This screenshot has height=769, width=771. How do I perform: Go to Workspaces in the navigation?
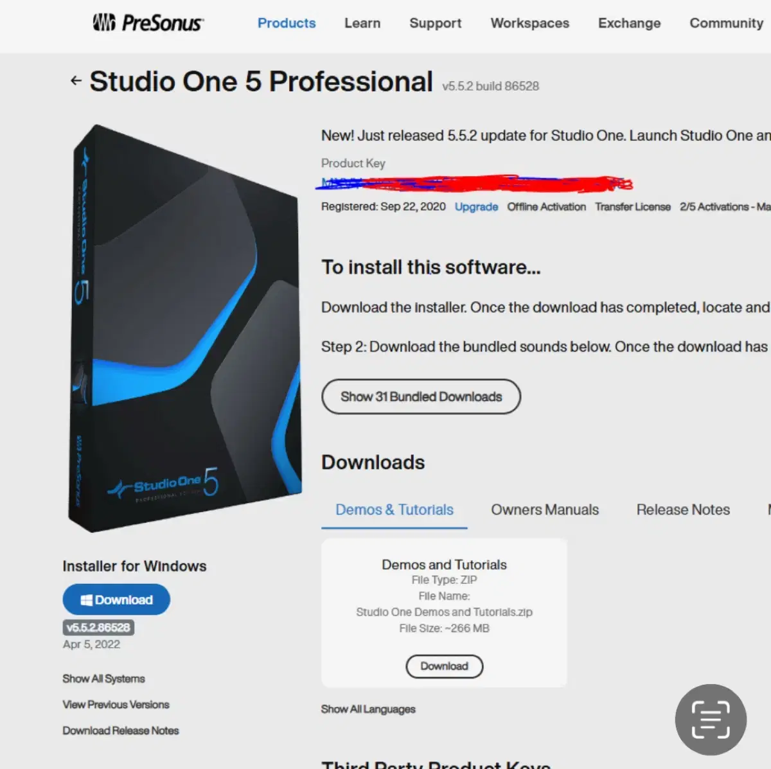(530, 23)
